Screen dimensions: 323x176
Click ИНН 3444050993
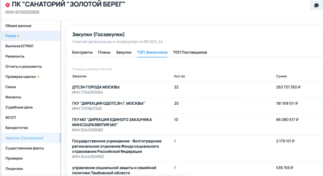click(88, 157)
